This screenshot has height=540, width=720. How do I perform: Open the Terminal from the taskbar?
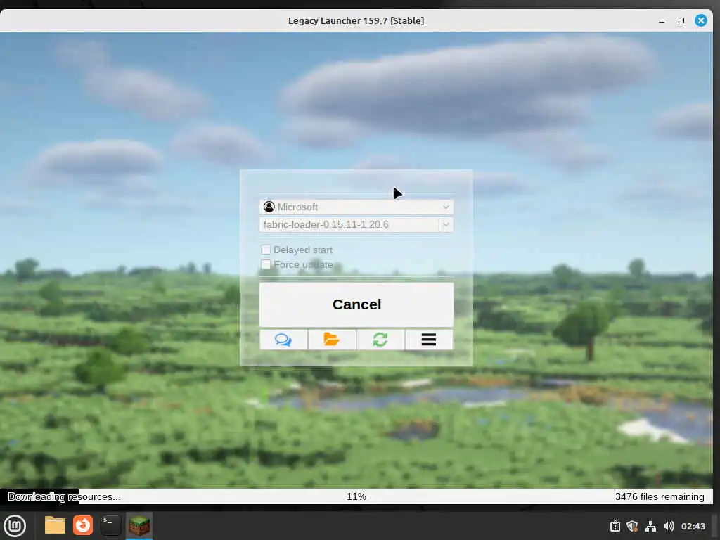110,525
